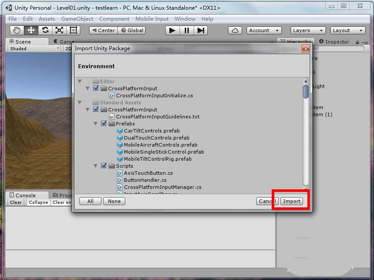
Task: Collapse CrossPlatformInput under Standard Assets
Action: (x=87, y=110)
